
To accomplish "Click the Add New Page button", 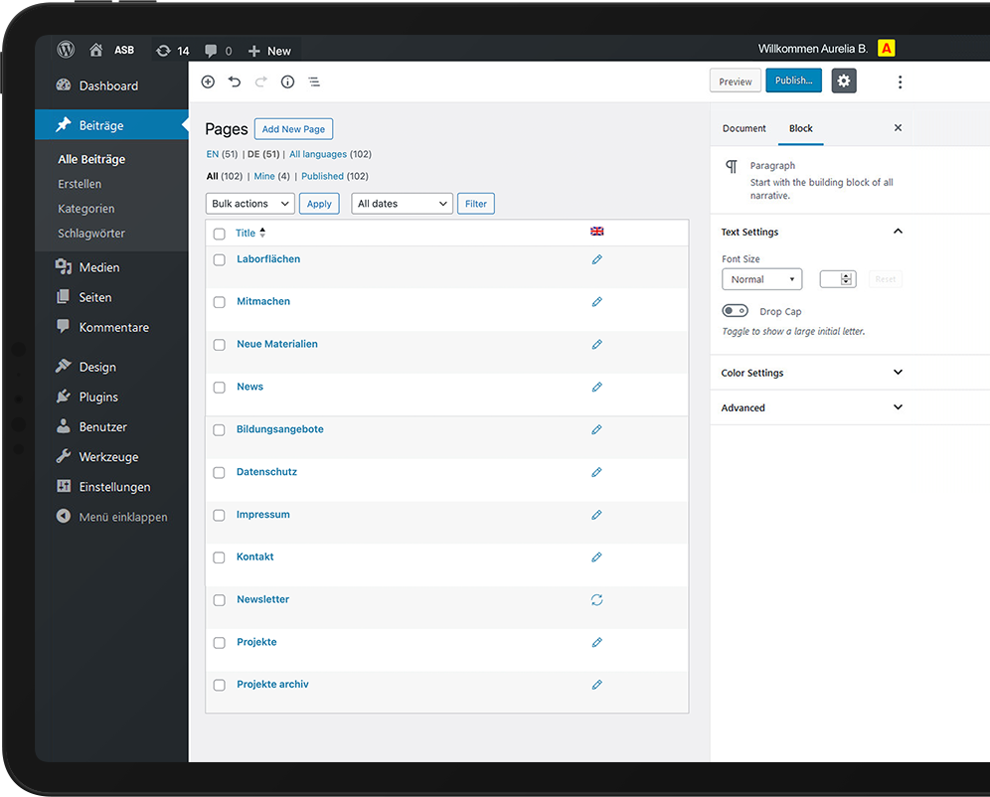I will coord(293,129).
